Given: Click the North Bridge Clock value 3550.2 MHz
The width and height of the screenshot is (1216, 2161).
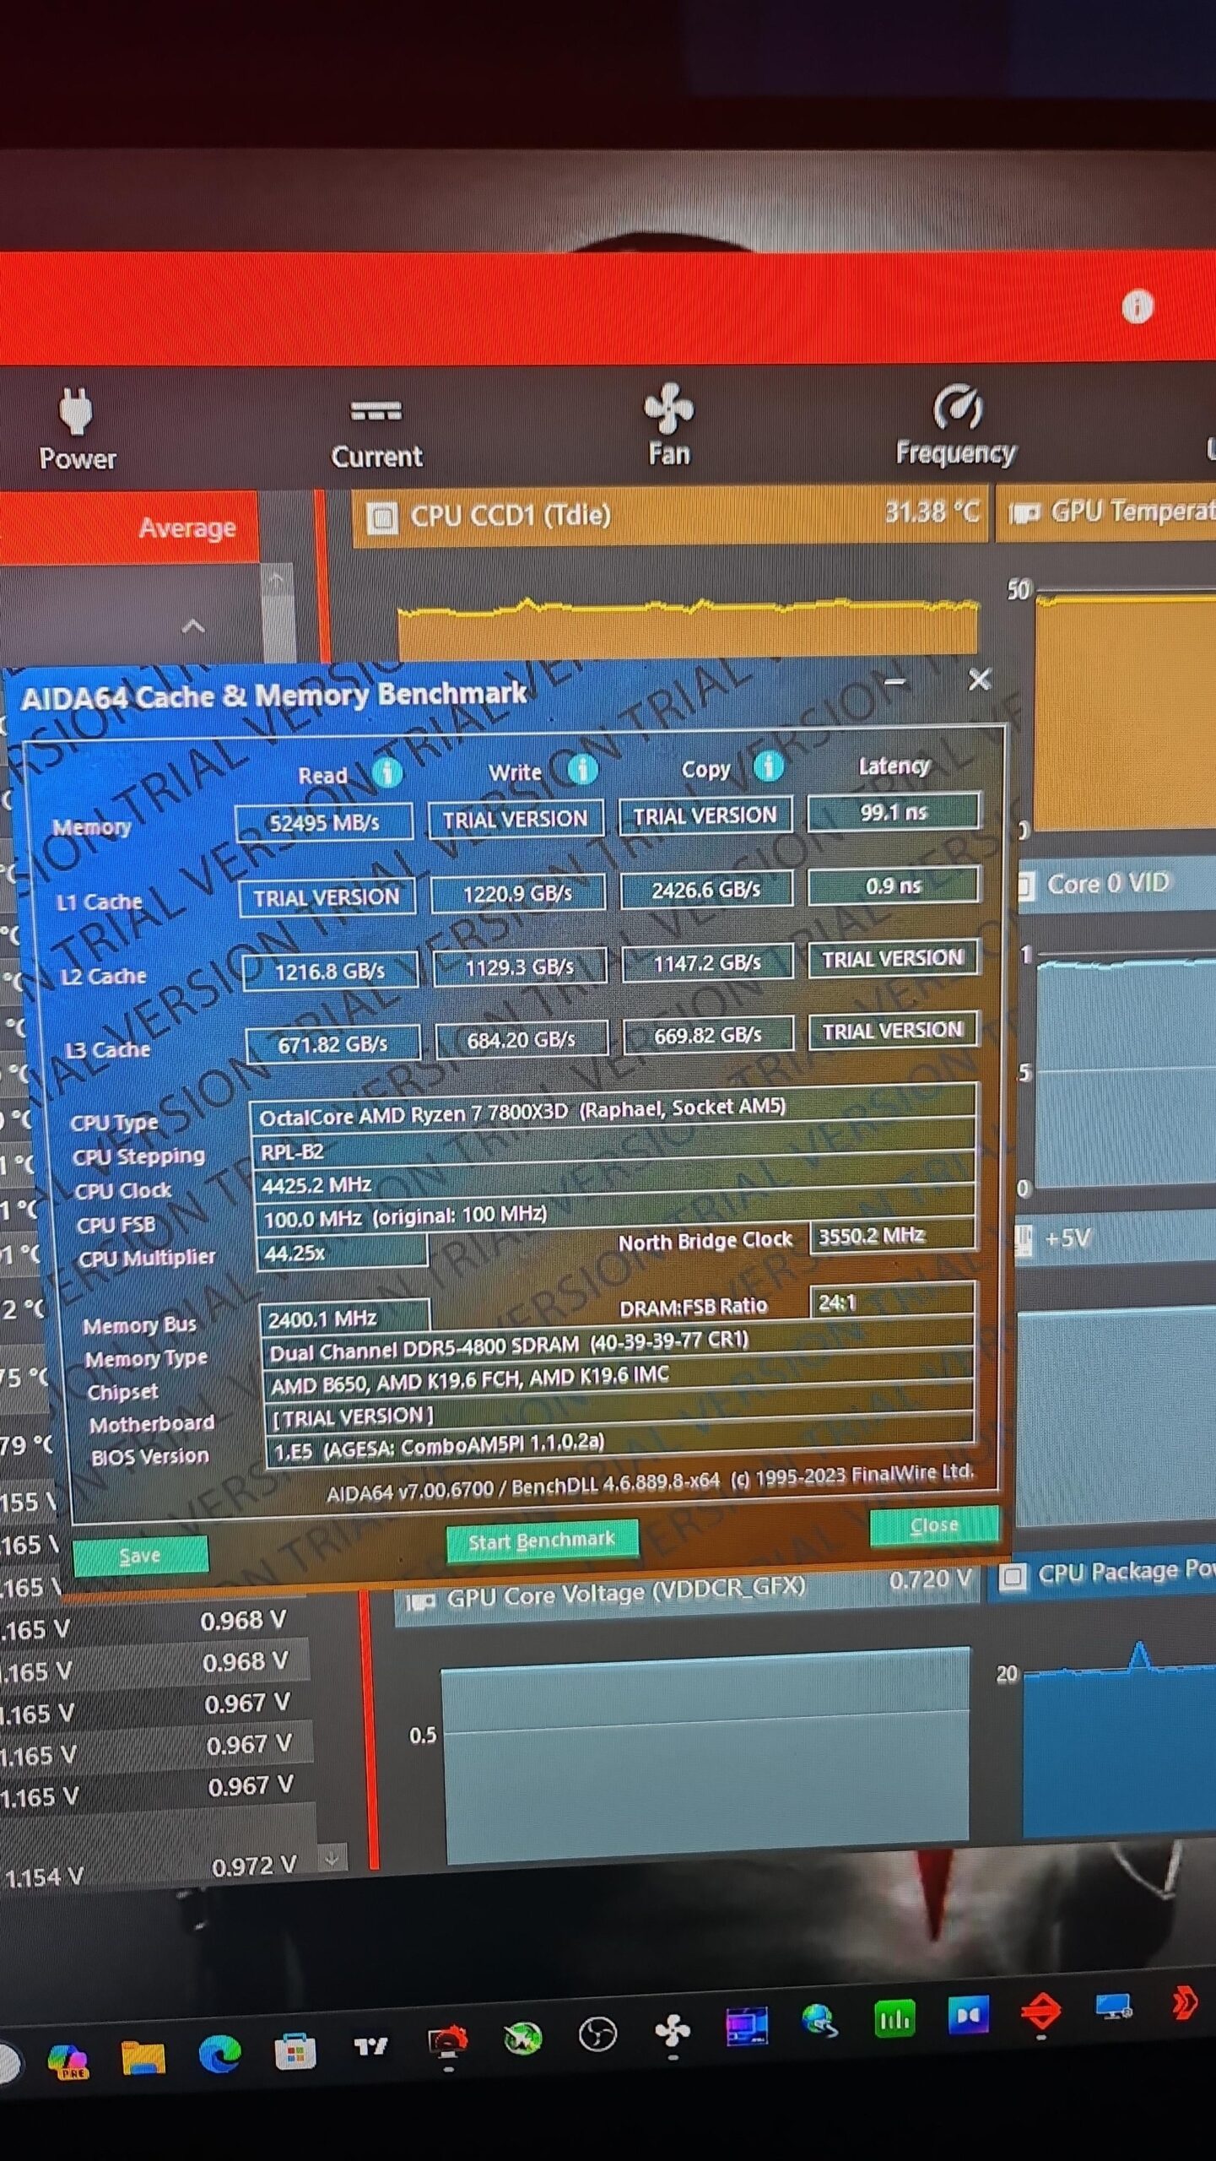Looking at the screenshot, I should tap(892, 1237).
